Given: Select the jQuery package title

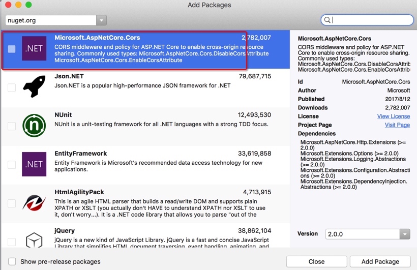Looking at the screenshot, I should click(65, 231).
